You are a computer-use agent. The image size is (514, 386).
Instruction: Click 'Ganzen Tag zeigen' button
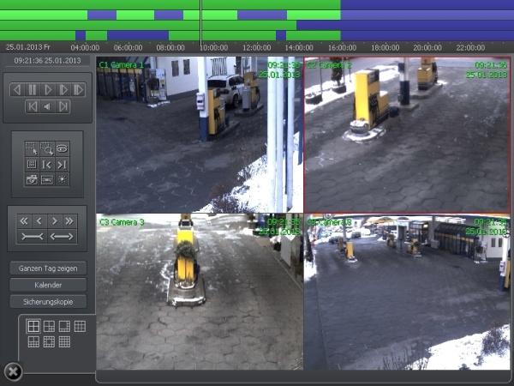pyautogui.click(x=47, y=268)
